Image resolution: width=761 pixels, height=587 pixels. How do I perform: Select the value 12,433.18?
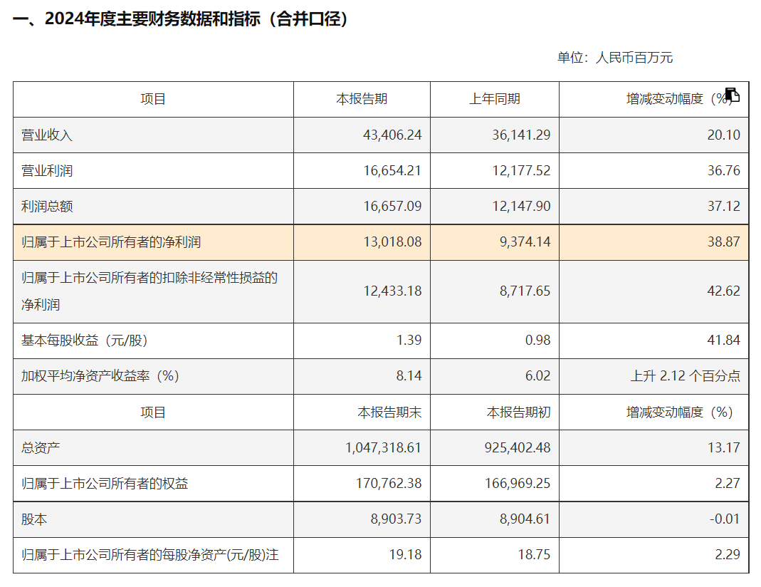click(392, 291)
